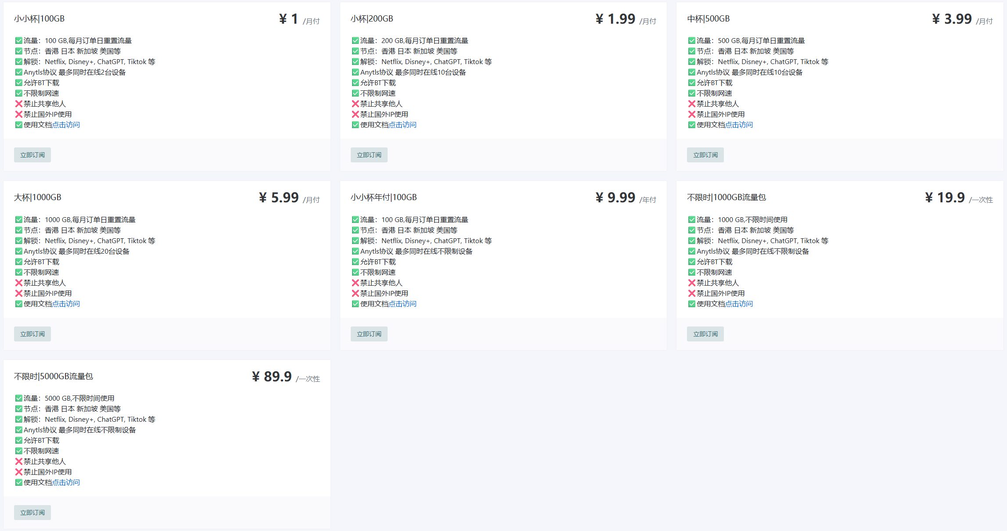
Task: Click red X beside 禁止共享他人 in 小小杯|100GB card
Action: [x=18, y=104]
